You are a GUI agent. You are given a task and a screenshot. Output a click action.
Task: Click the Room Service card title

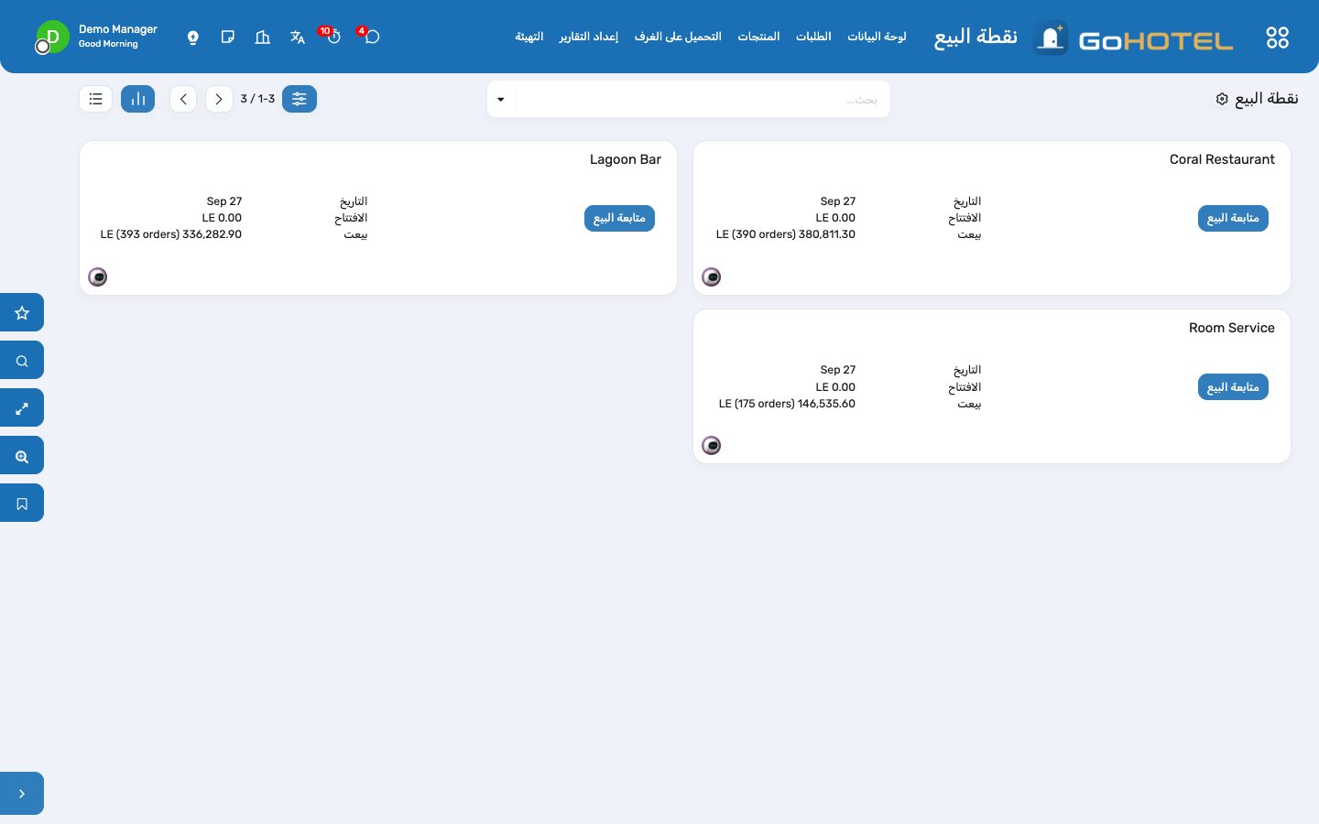[1232, 328]
